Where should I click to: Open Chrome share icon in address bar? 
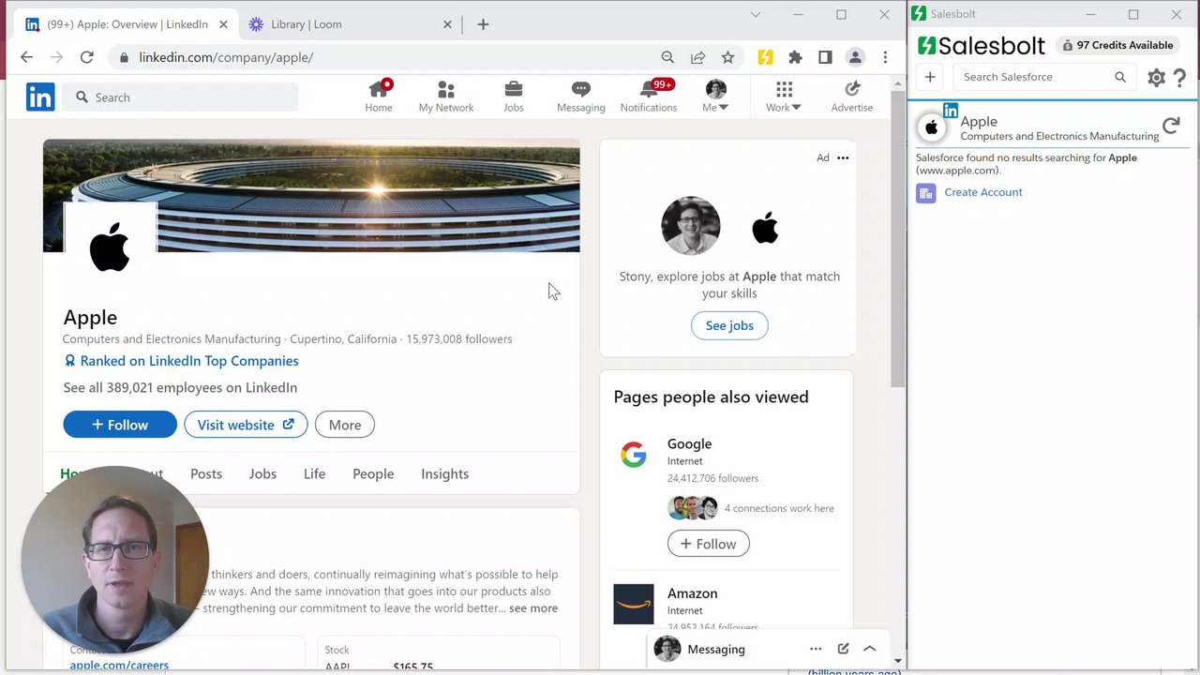pyautogui.click(x=697, y=57)
